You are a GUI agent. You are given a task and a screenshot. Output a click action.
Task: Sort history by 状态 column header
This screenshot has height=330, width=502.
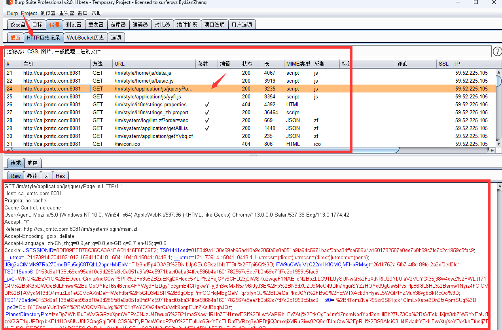click(248, 64)
